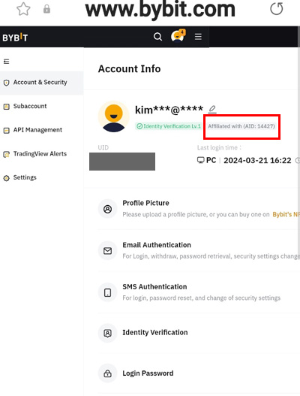Click the Profile Picture icon
Viewport: 300px width, 396px height.
(108, 209)
